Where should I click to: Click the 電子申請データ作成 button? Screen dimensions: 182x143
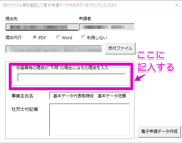coord(159,132)
